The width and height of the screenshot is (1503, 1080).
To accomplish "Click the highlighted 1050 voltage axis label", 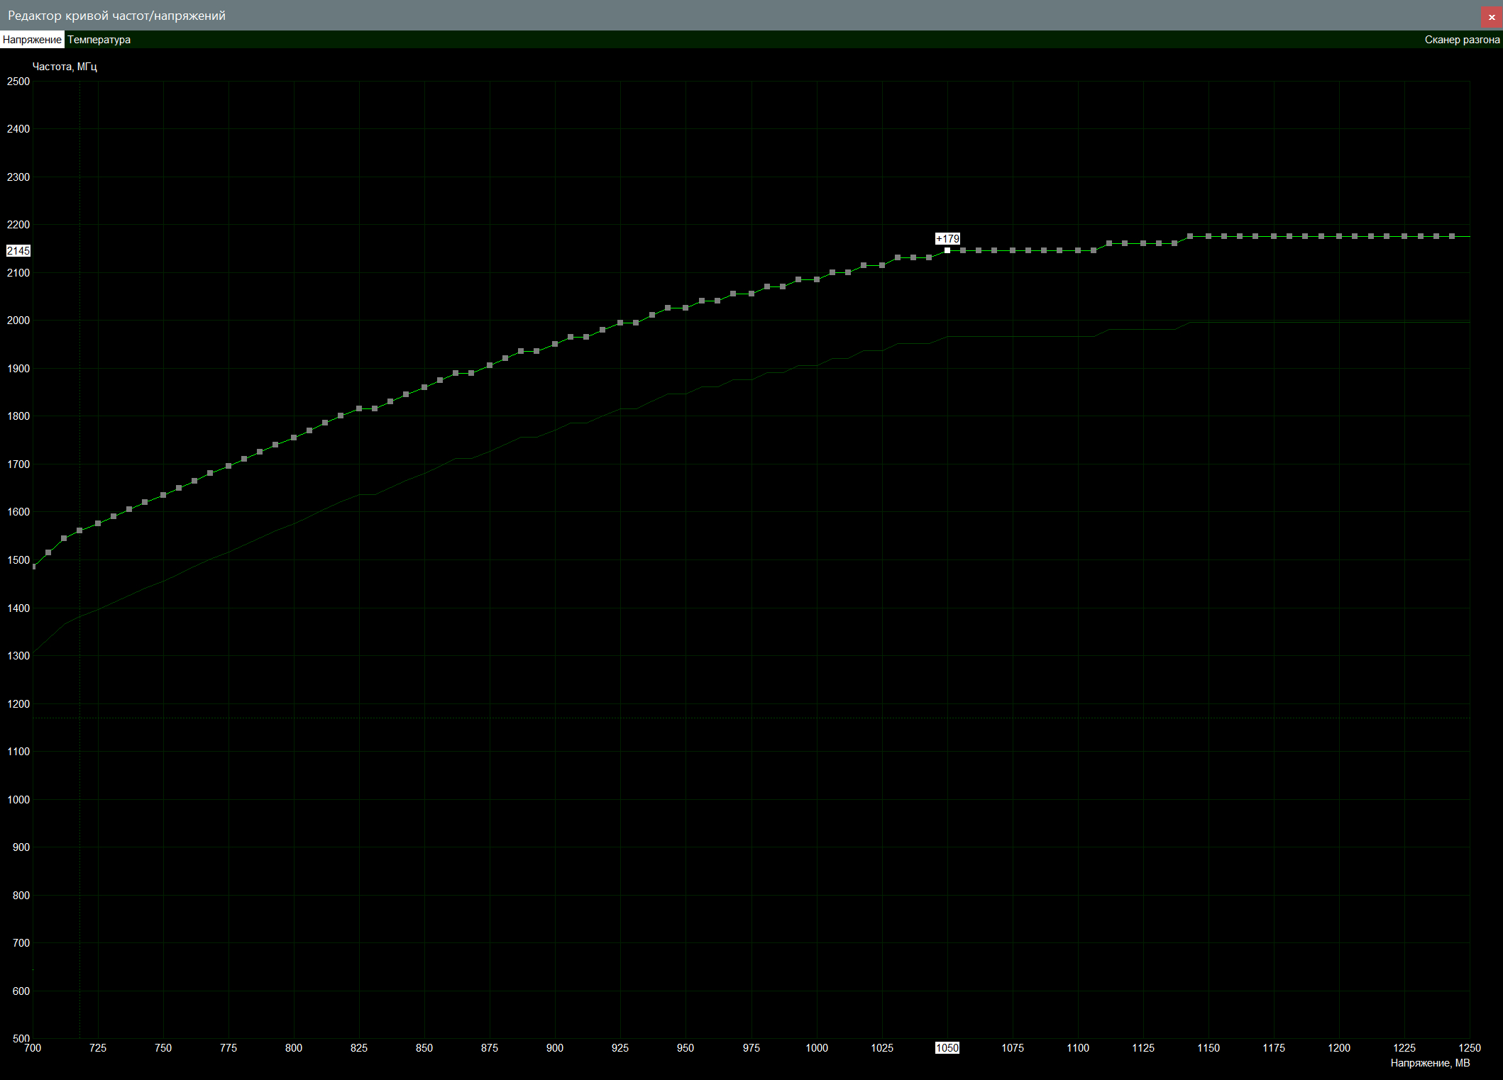I will [947, 1048].
